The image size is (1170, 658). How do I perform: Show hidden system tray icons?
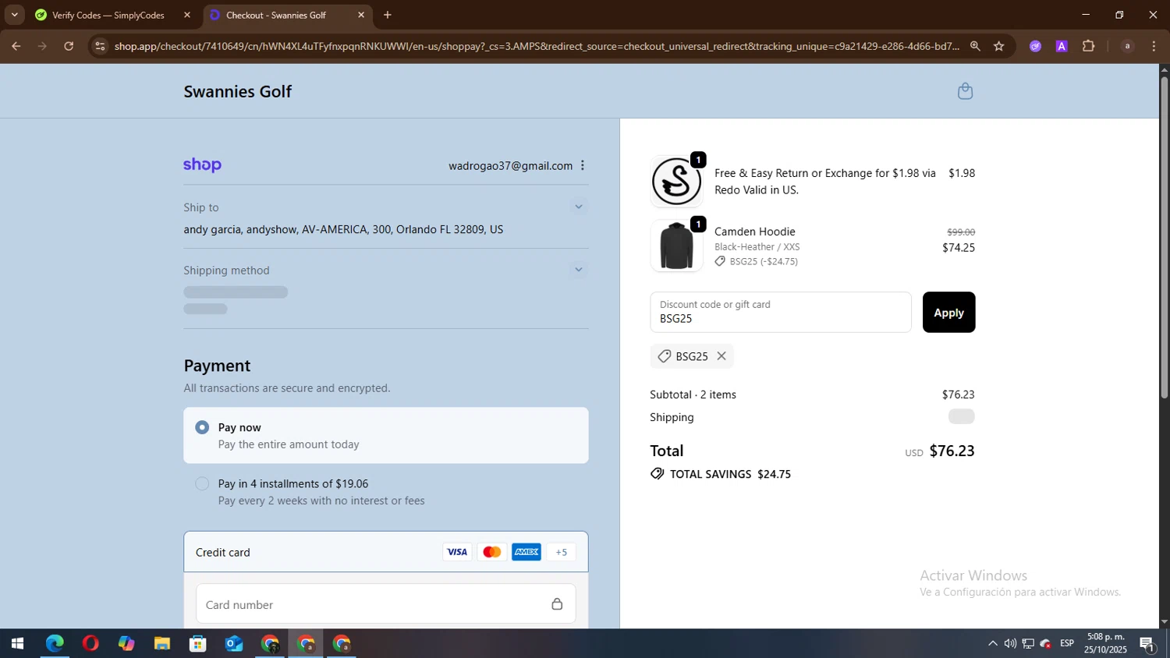click(x=992, y=643)
